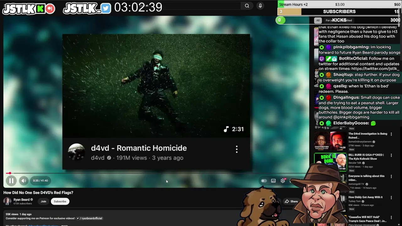Click the d4vd channel avatar on card
402x226 pixels.
[76, 152]
